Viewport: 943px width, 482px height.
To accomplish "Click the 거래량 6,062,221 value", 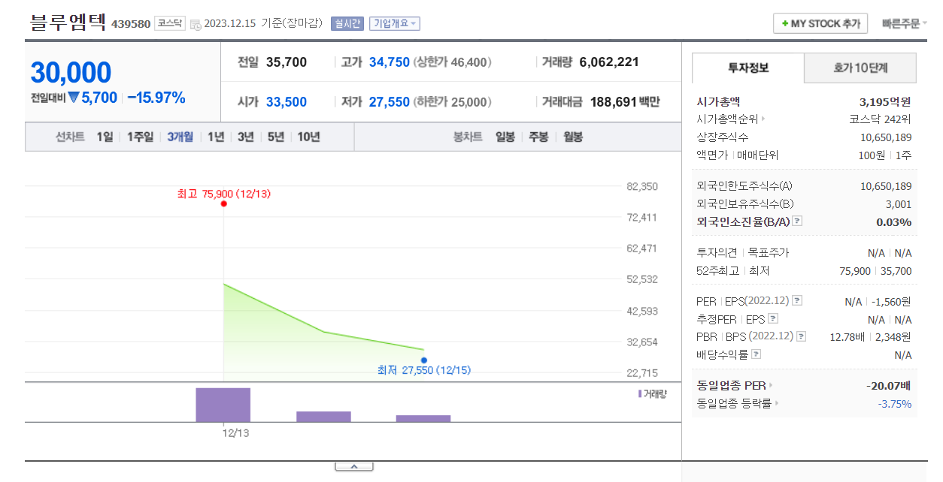I will pyautogui.click(x=609, y=62).
